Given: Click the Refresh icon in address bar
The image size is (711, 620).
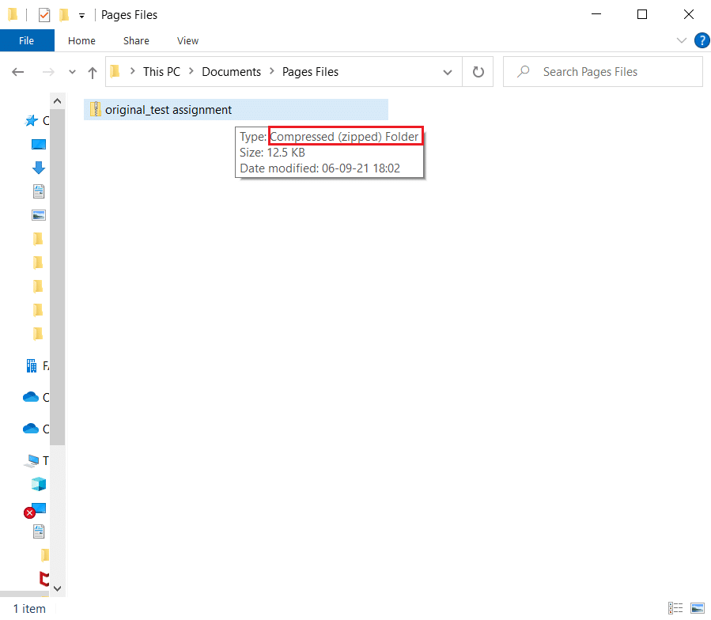Looking at the screenshot, I should pyautogui.click(x=478, y=71).
